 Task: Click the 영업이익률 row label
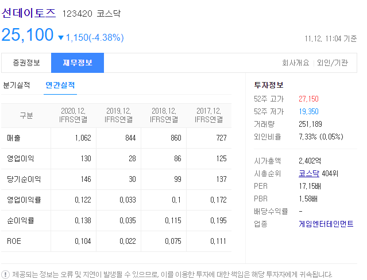click(x=24, y=200)
